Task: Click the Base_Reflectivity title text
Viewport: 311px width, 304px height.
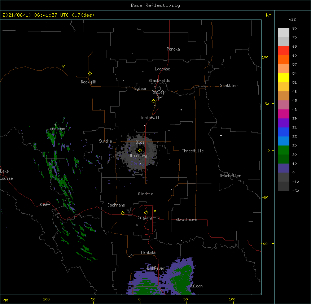Action: (155, 5)
